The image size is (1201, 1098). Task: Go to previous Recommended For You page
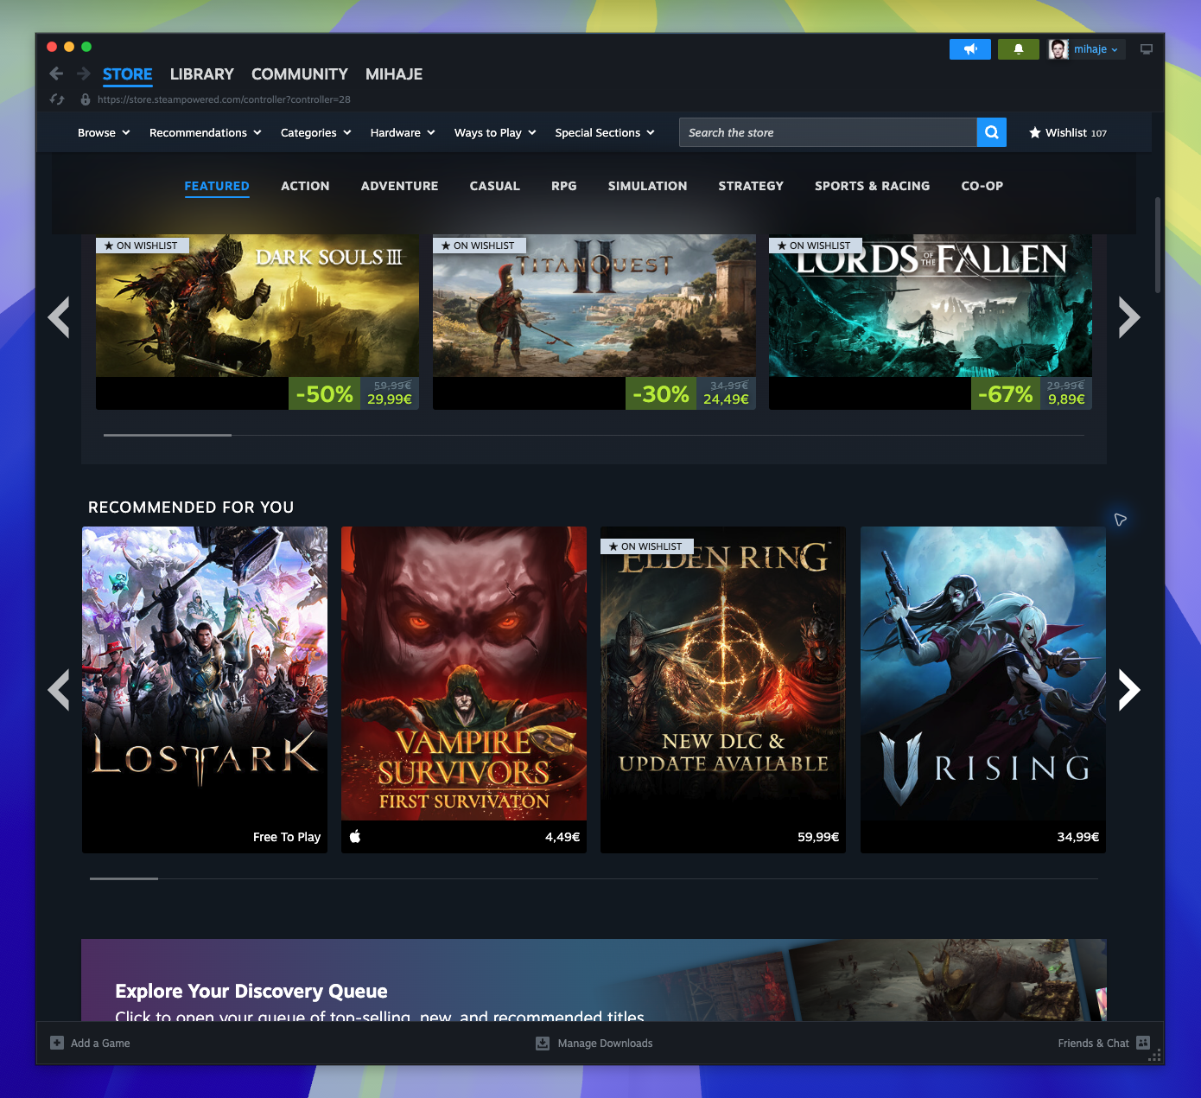coord(59,690)
